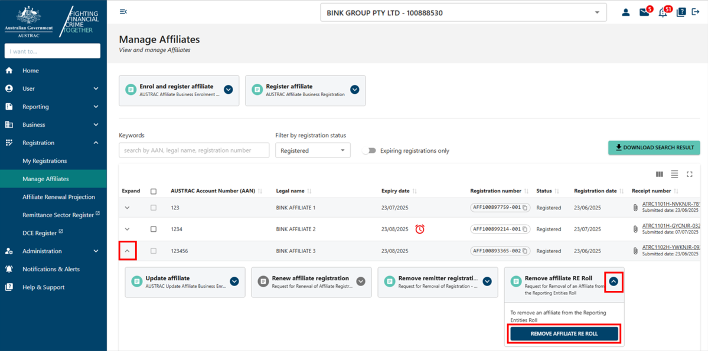Image resolution: width=708 pixels, height=351 pixels.
Task: Open the notifications bell showing 51 alerts
Action: pos(663,12)
